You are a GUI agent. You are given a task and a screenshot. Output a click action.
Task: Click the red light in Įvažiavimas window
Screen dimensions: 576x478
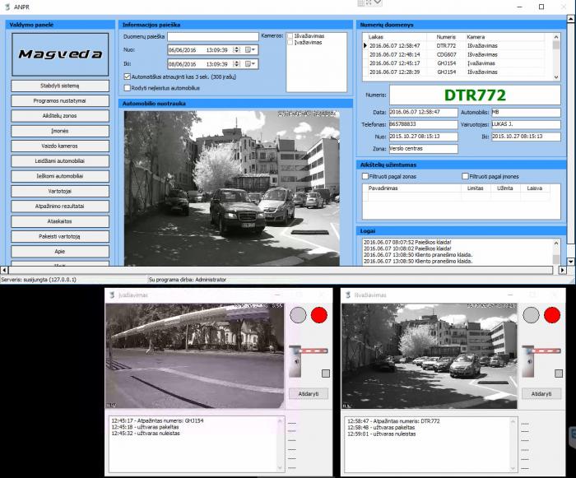pyautogui.click(x=319, y=315)
